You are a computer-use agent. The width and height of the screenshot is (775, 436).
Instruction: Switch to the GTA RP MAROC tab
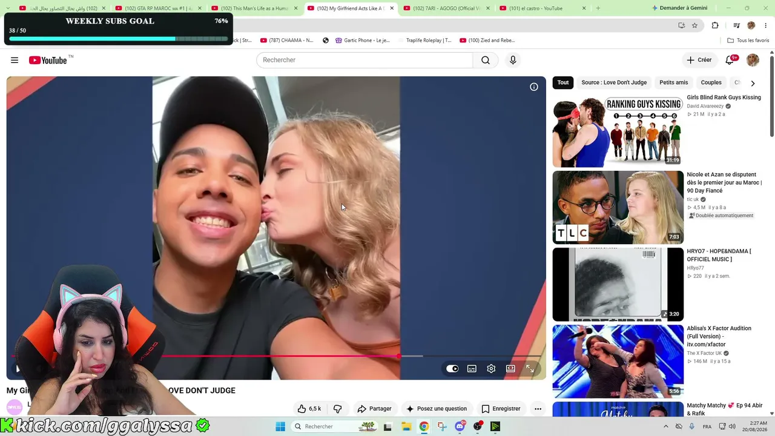[x=157, y=8]
